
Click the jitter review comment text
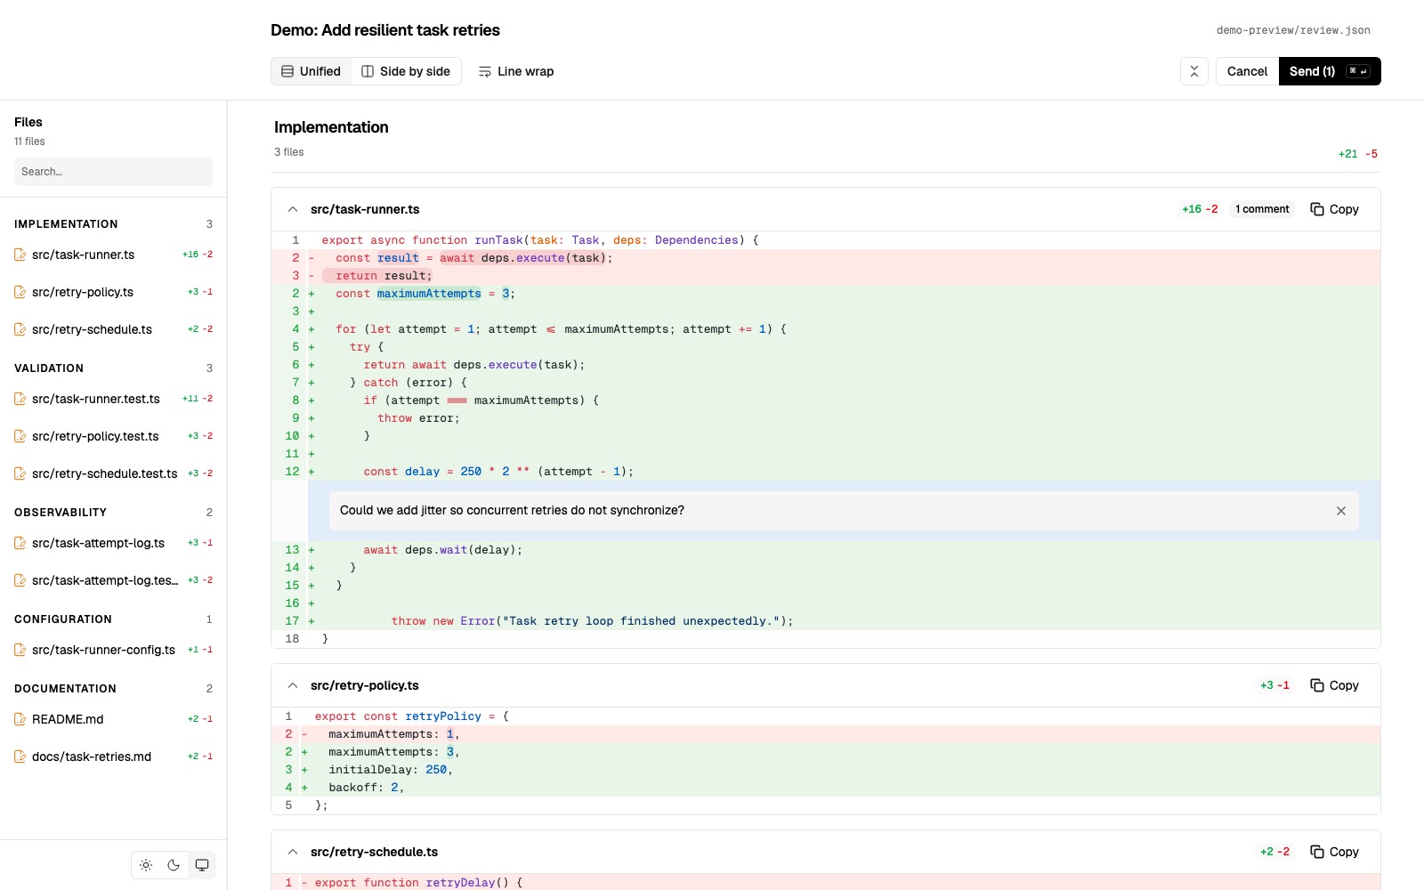pos(512,510)
